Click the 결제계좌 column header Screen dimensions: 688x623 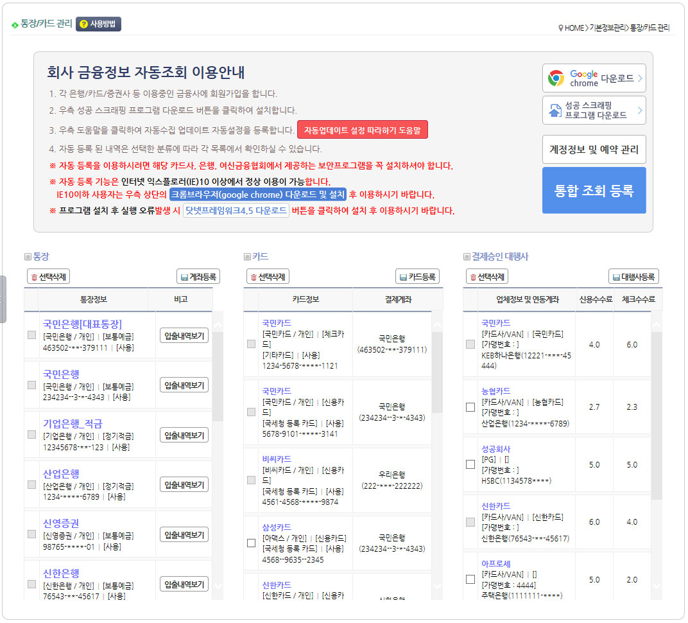pos(398,299)
